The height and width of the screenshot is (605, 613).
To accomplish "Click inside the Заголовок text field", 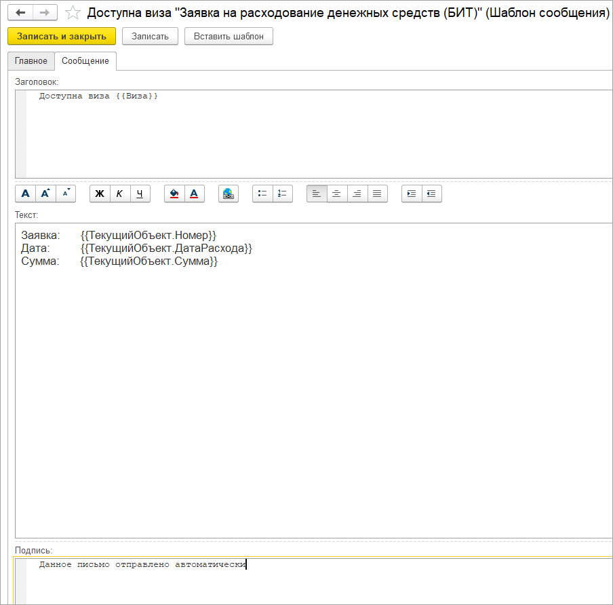I will click(305, 136).
